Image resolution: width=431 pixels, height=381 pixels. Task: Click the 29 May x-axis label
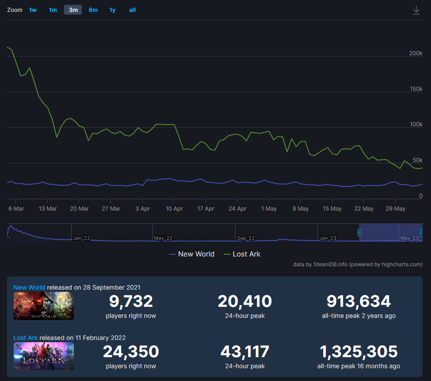click(395, 209)
